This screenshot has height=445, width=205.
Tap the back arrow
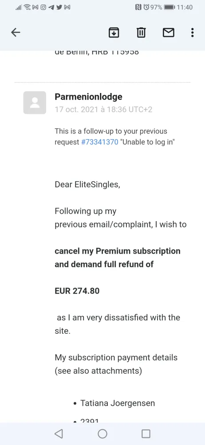(x=16, y=32)
